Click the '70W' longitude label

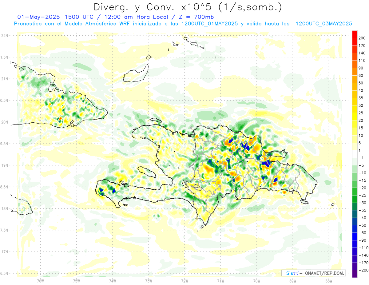(x=257, y=281)
